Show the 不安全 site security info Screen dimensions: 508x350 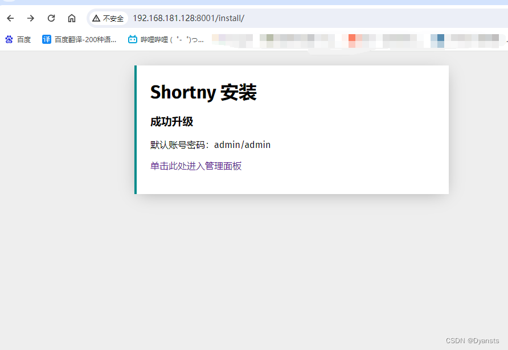(x=108, y=18)
